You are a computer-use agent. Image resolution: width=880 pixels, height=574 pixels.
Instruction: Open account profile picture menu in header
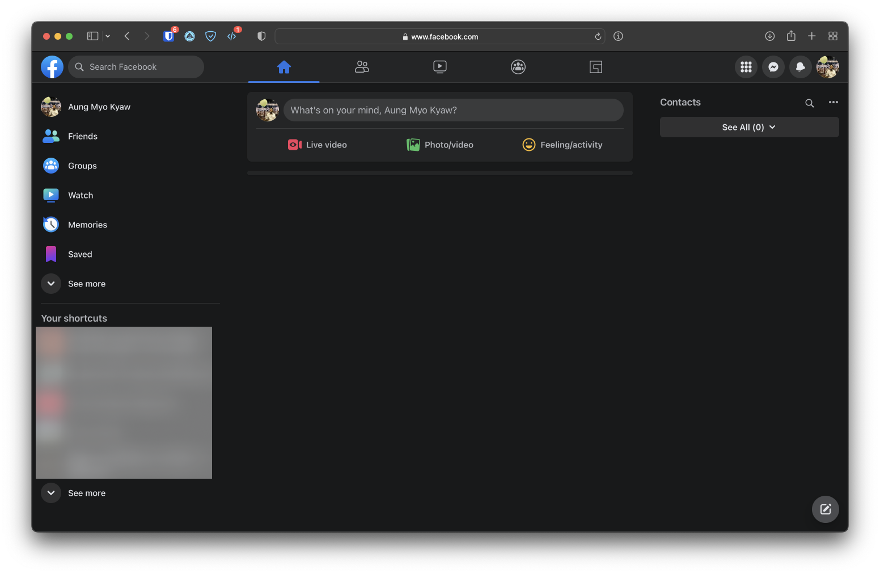tap(828, 67)
